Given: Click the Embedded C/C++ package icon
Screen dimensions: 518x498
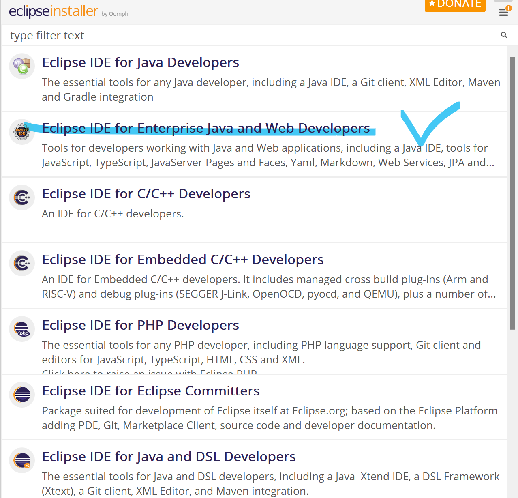Looking at the screenshot, I should coord(22,263).
